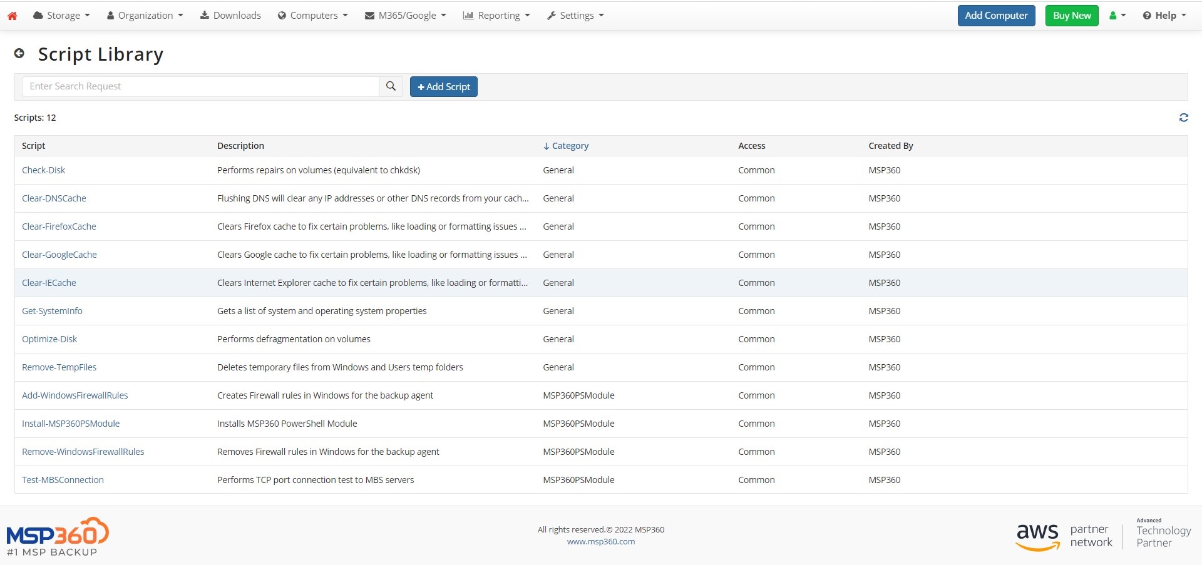Click 'Performs TCP port connection test' description

[x=316, y=480]
